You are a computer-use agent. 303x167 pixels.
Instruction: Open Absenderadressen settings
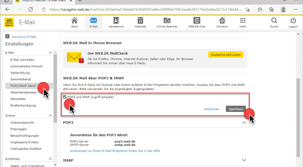[x=24, y=92]
